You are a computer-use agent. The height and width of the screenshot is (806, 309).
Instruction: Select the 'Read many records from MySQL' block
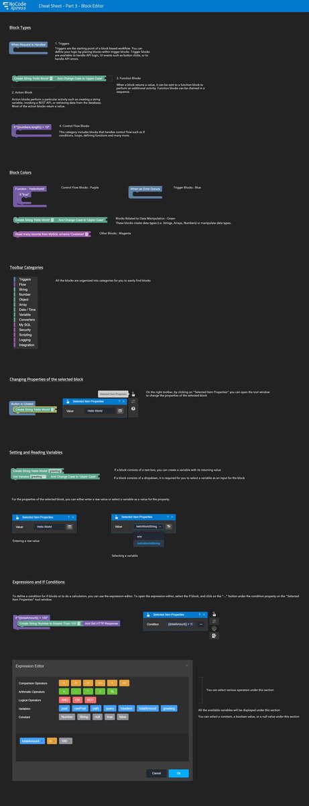[50, 234]
